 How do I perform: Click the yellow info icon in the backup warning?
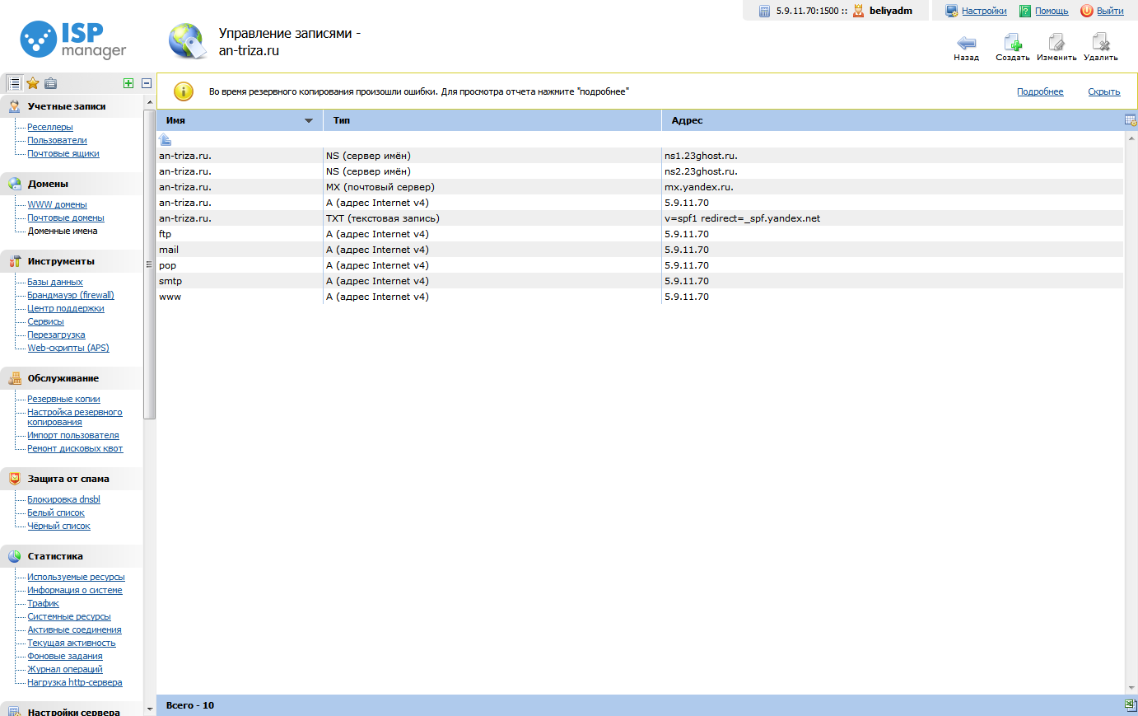[x=183, y=91]
